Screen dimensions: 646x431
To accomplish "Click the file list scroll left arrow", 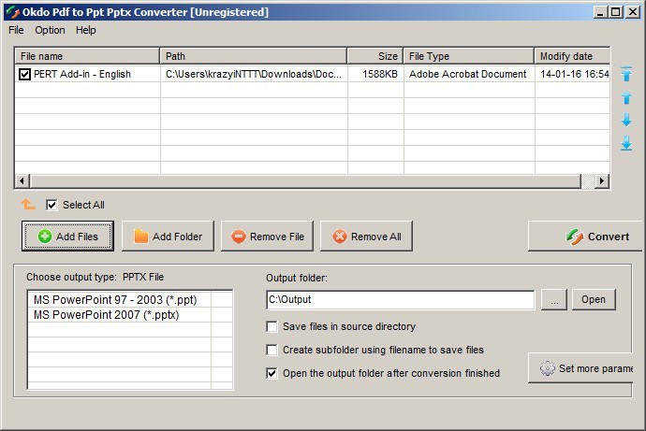I will tap(22, 180).
